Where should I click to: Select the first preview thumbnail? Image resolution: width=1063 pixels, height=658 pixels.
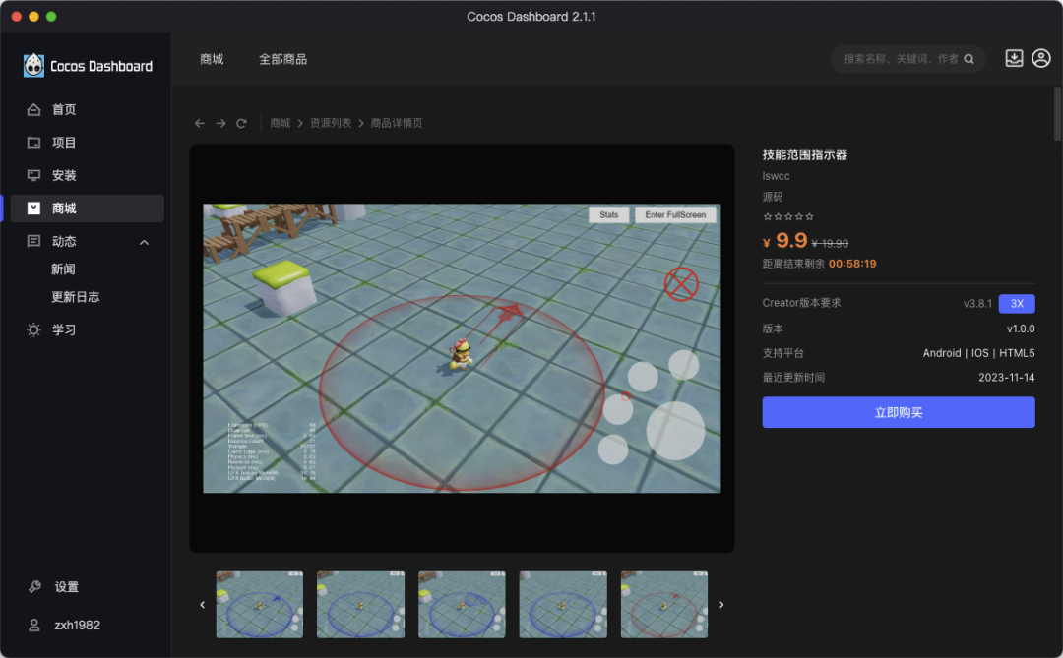click(260, 605)
